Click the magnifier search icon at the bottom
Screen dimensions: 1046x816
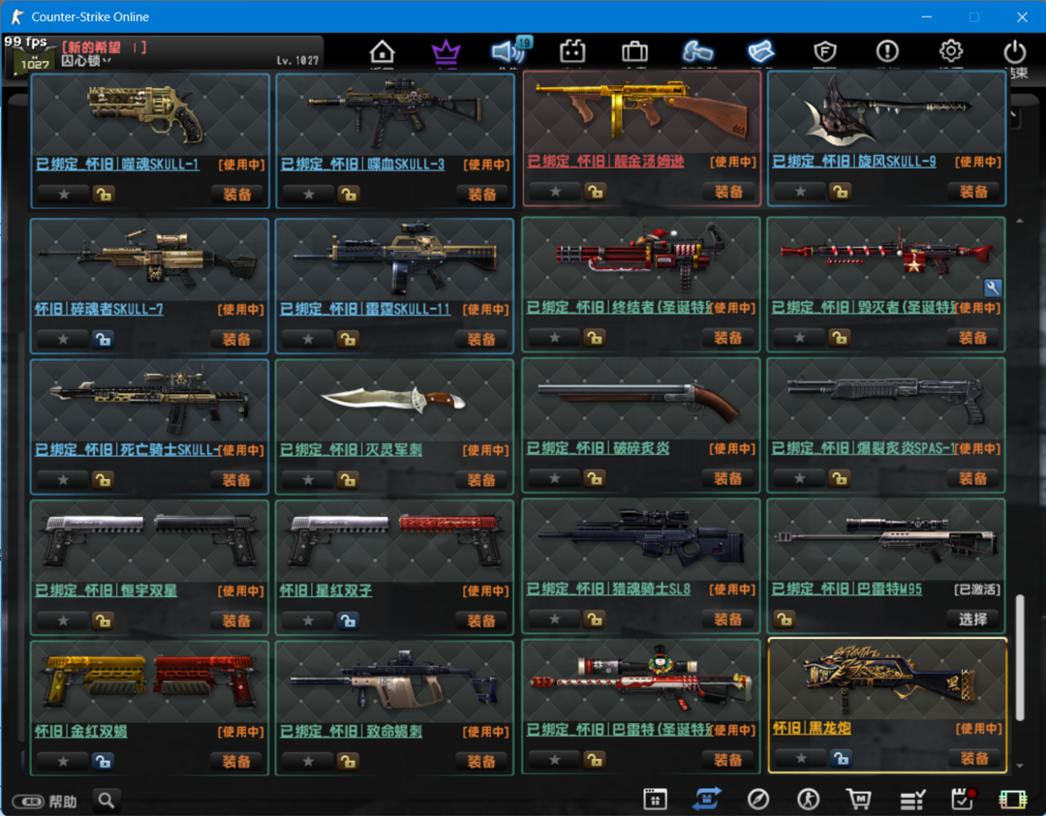pyautogui.click(x=106, y=800)
